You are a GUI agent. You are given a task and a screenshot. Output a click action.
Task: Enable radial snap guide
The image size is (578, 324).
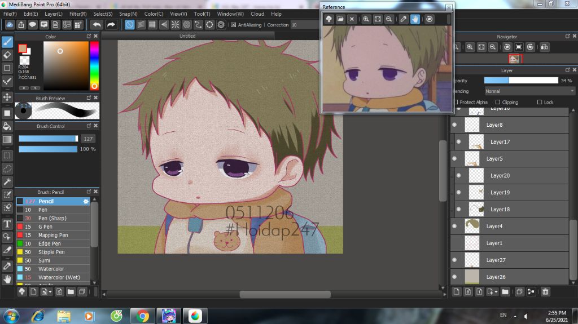[175, 25]
